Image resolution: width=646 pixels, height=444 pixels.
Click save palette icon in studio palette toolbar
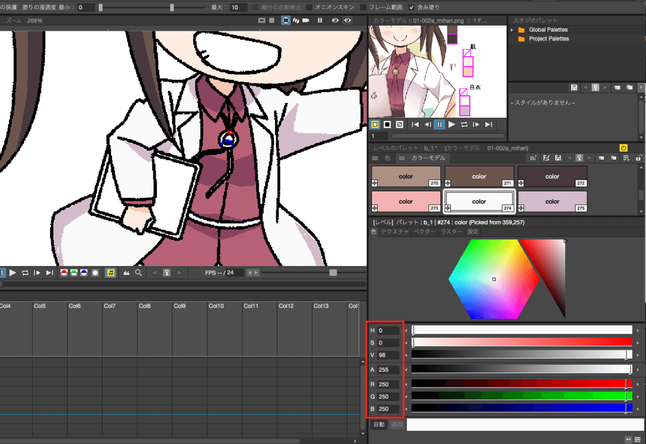574,87
